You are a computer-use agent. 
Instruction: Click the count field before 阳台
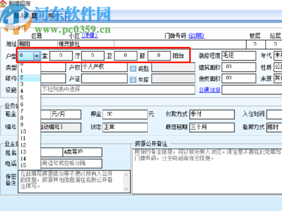[x=159, y=56]
